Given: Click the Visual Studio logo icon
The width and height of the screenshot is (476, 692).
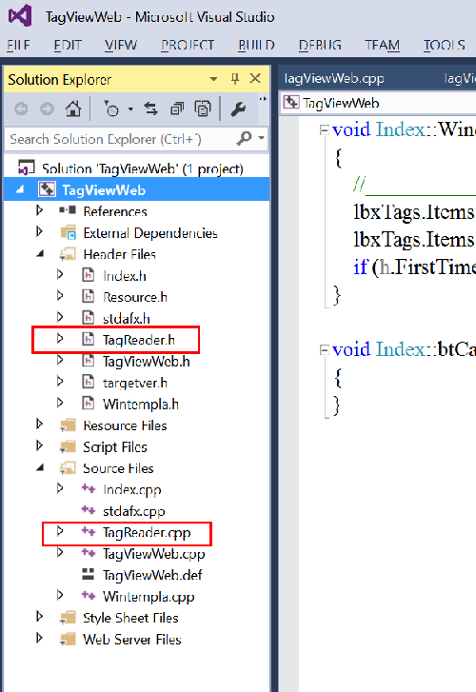Looking at the screenshot, I should pyautogui.click(x=20, y=15).
